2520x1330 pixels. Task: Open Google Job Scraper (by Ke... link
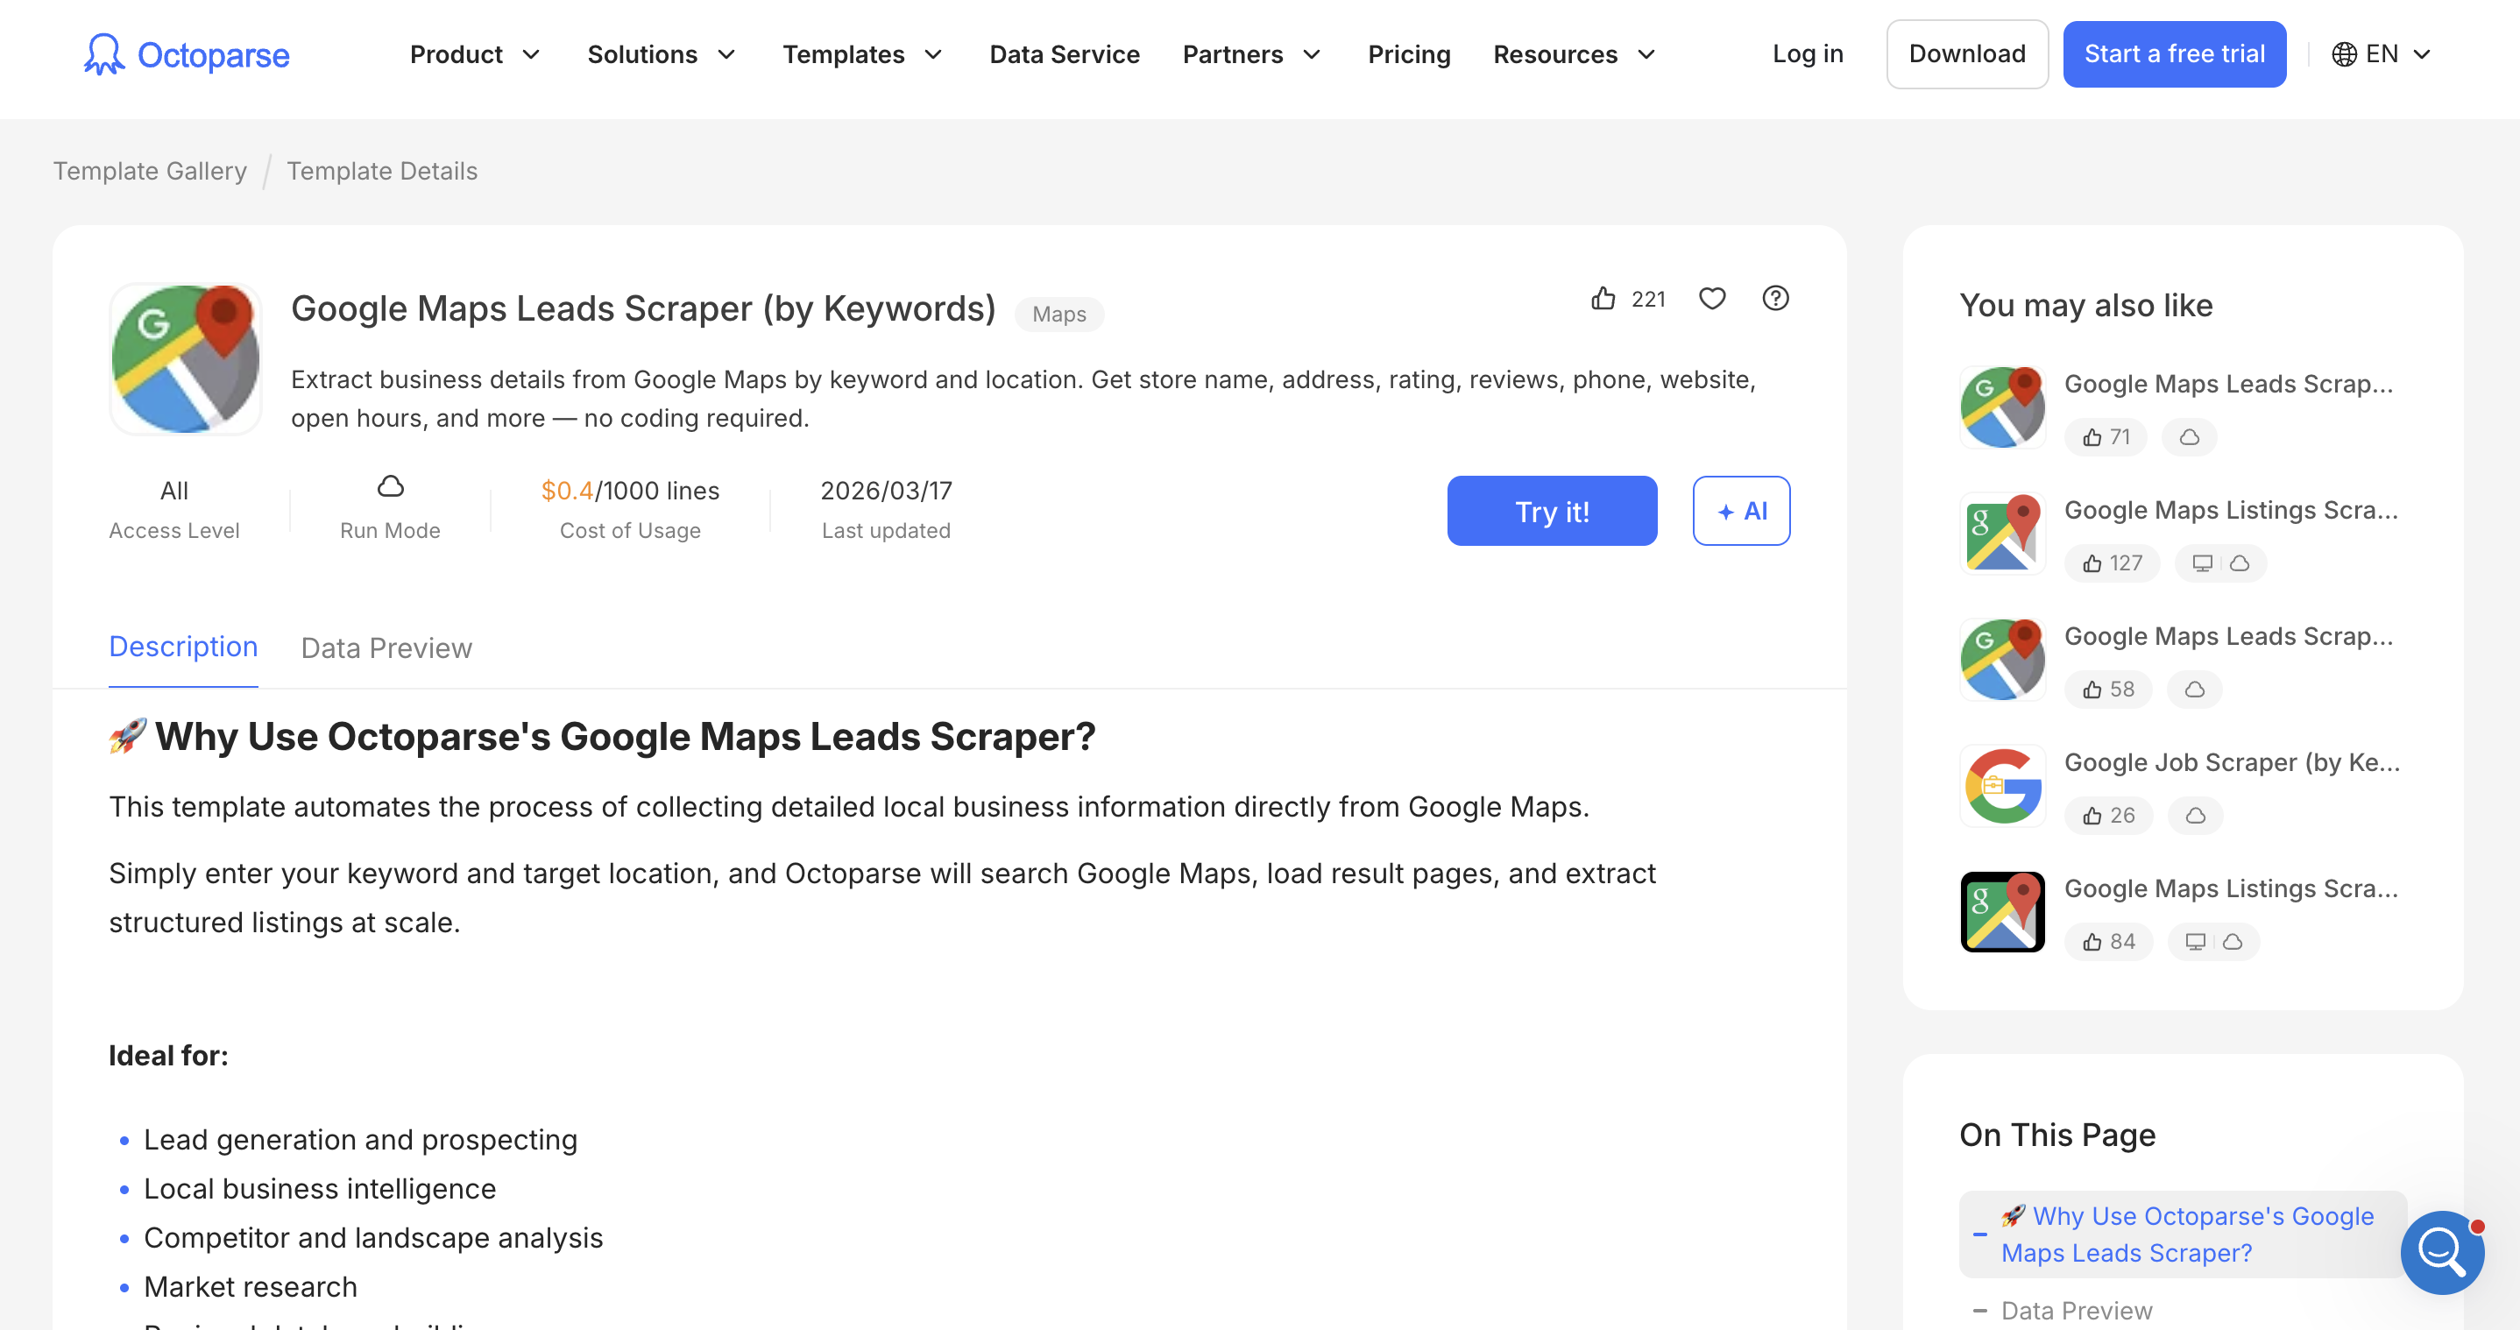(x=2233, y=763)
